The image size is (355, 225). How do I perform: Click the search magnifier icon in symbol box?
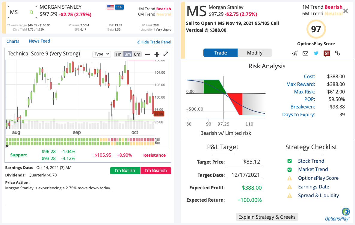click(31, 12)
